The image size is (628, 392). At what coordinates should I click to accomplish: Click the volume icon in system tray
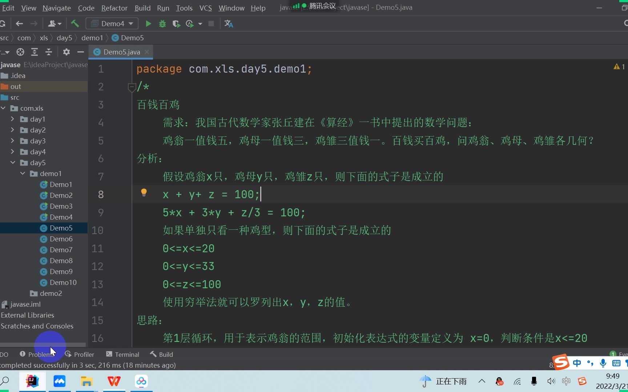pos(551,381)
